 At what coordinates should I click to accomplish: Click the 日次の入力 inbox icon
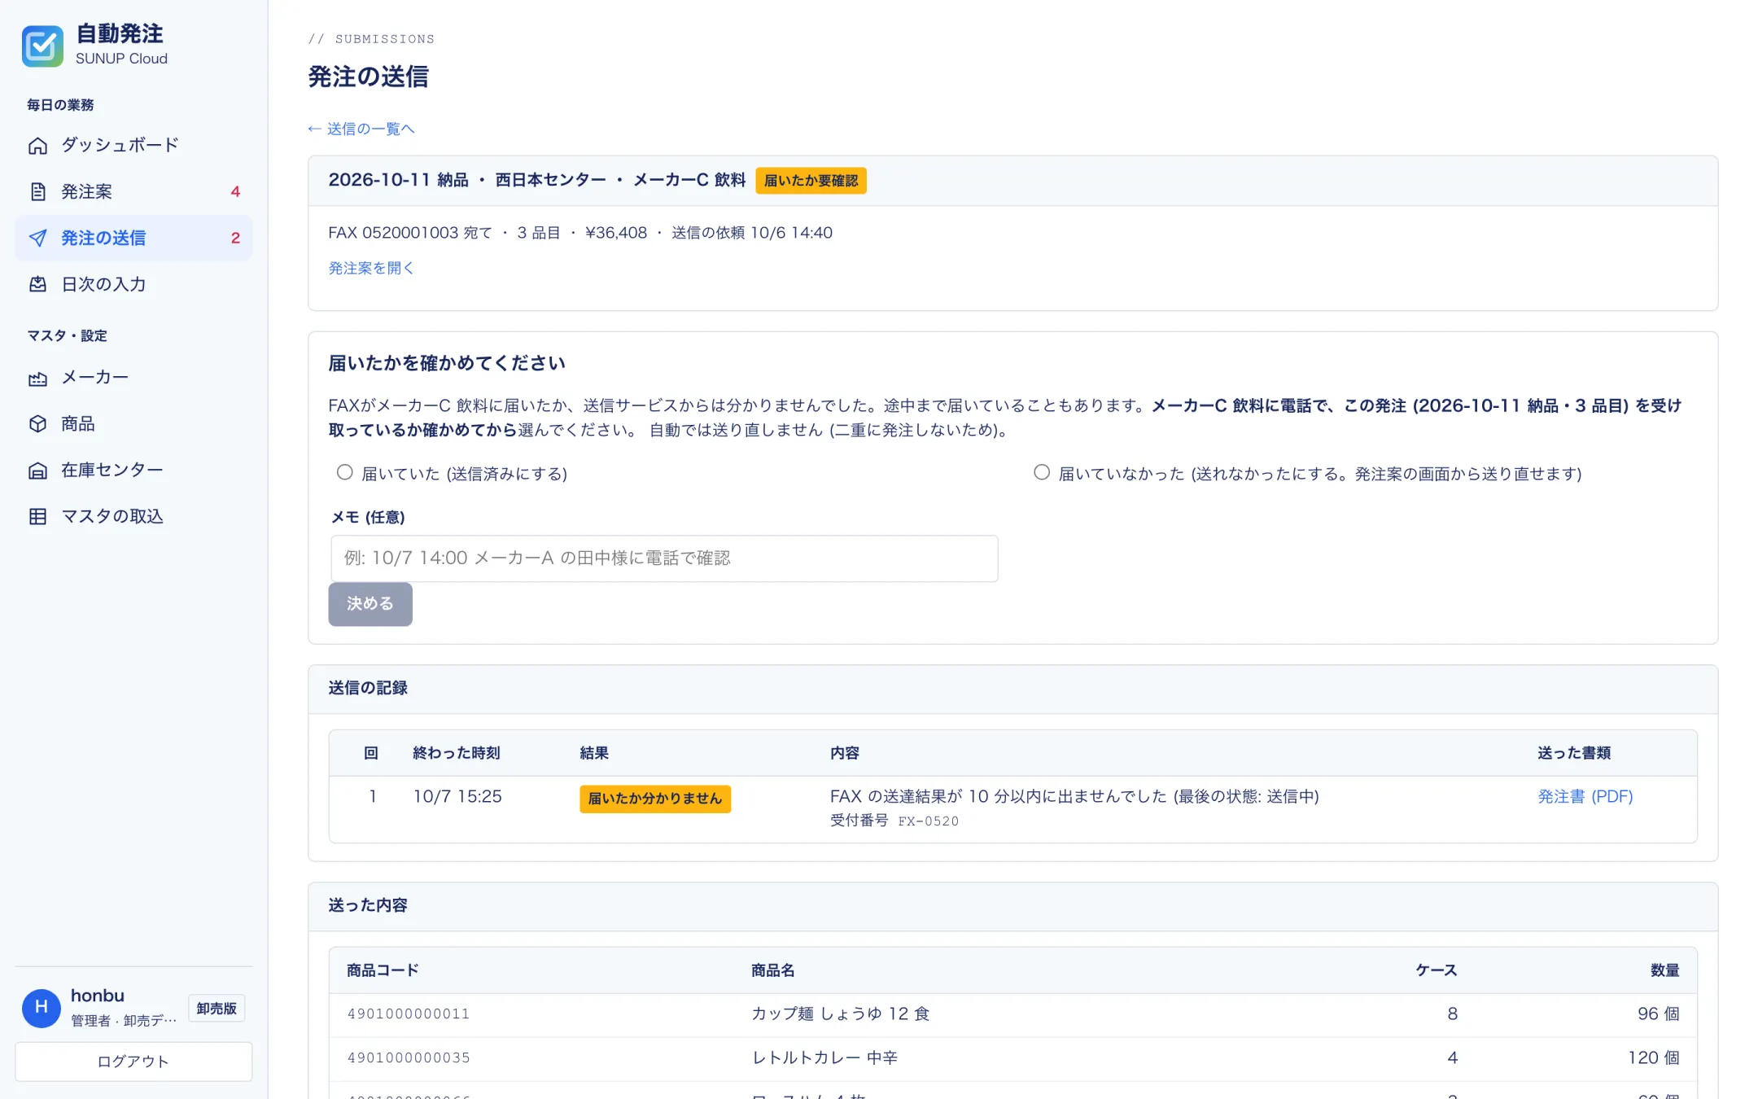click(x=37, y=285)
